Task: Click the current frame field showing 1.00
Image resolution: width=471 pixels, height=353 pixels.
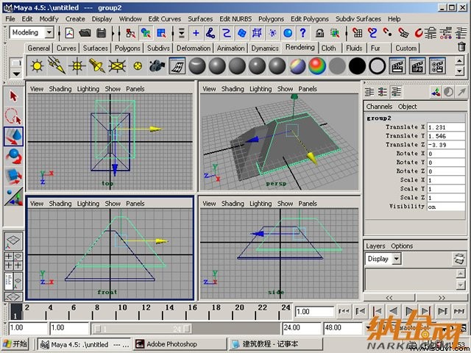Action: pyautogui.click(x=314, y=312)
